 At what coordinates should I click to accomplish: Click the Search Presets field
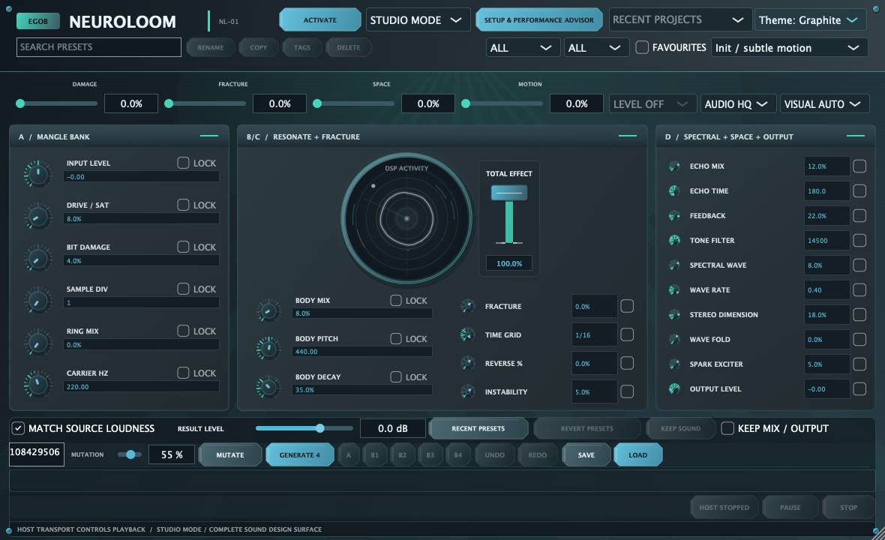pos(99,47)
